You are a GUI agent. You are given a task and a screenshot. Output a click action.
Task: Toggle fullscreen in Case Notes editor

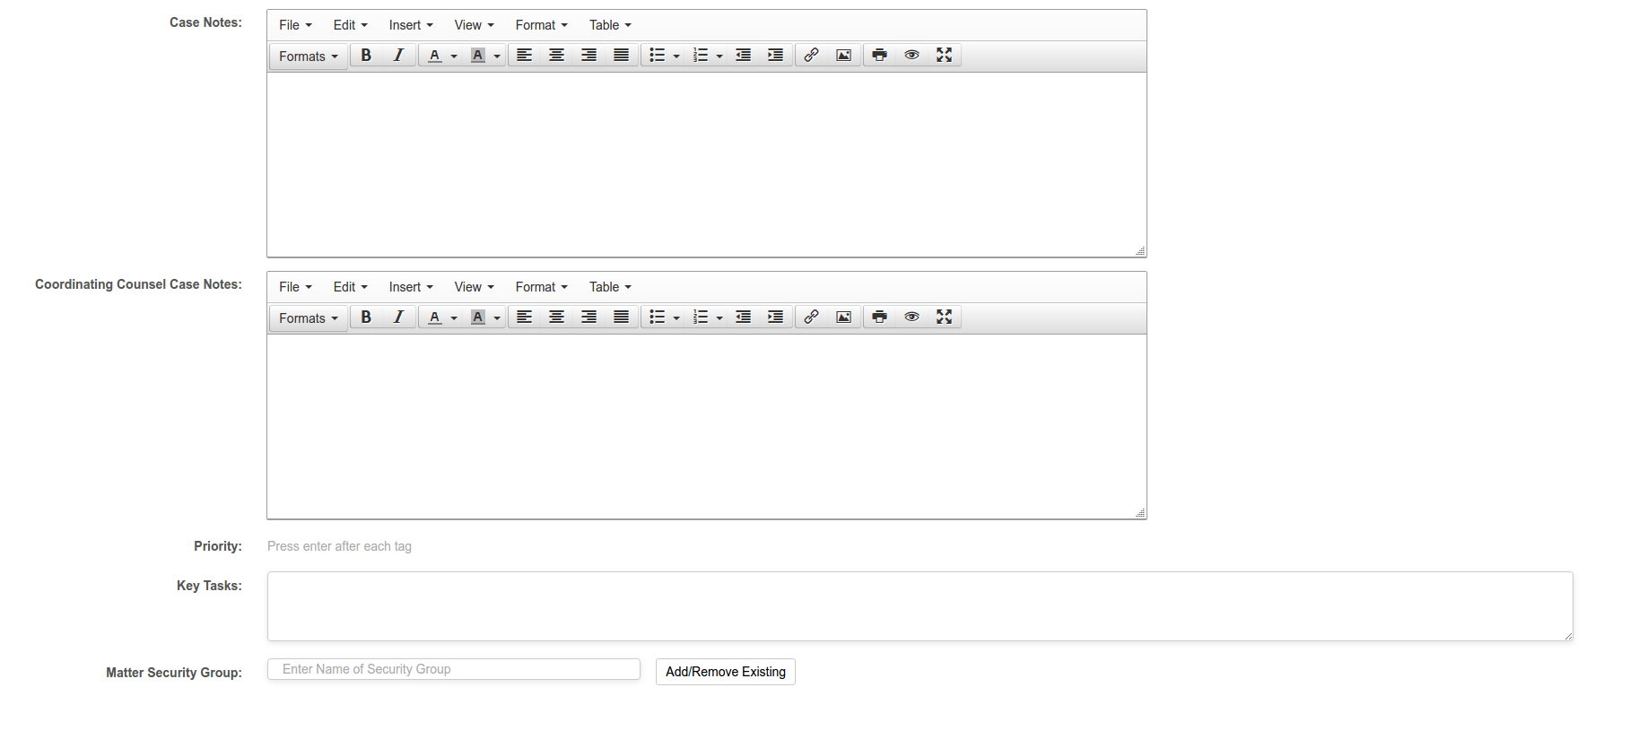coord(945,56)
